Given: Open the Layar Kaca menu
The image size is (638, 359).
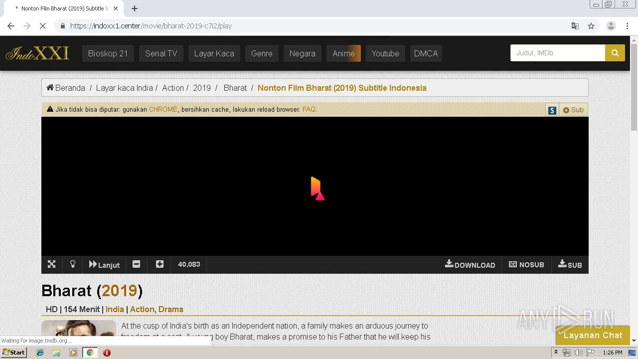Looking at the screenshot, I should click(x=214, y=53).
